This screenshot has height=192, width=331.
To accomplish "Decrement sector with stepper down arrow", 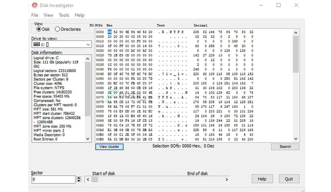I will pyautogui.click(x=79, y=181).
